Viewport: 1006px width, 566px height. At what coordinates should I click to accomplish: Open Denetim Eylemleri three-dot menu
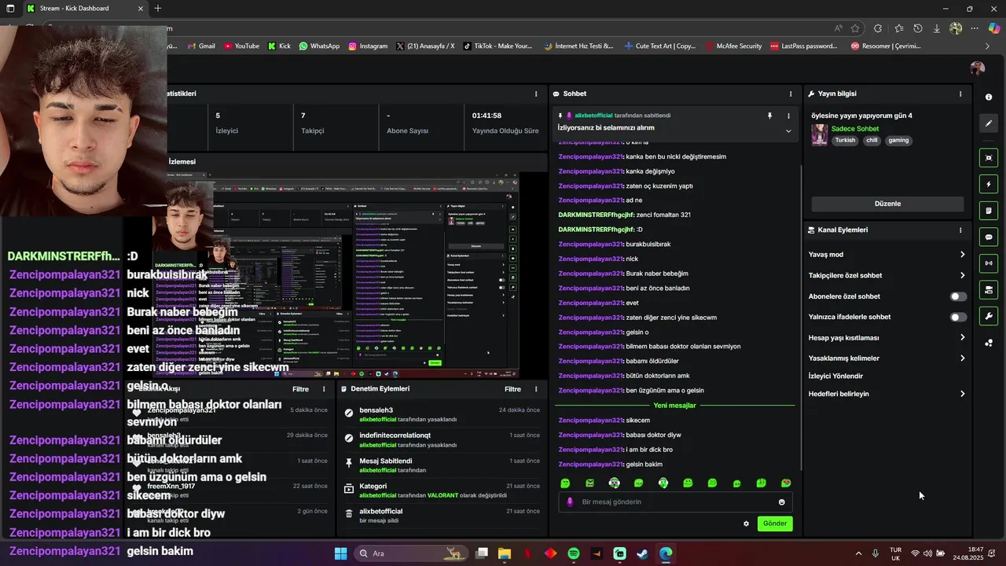tap(536, 389)
